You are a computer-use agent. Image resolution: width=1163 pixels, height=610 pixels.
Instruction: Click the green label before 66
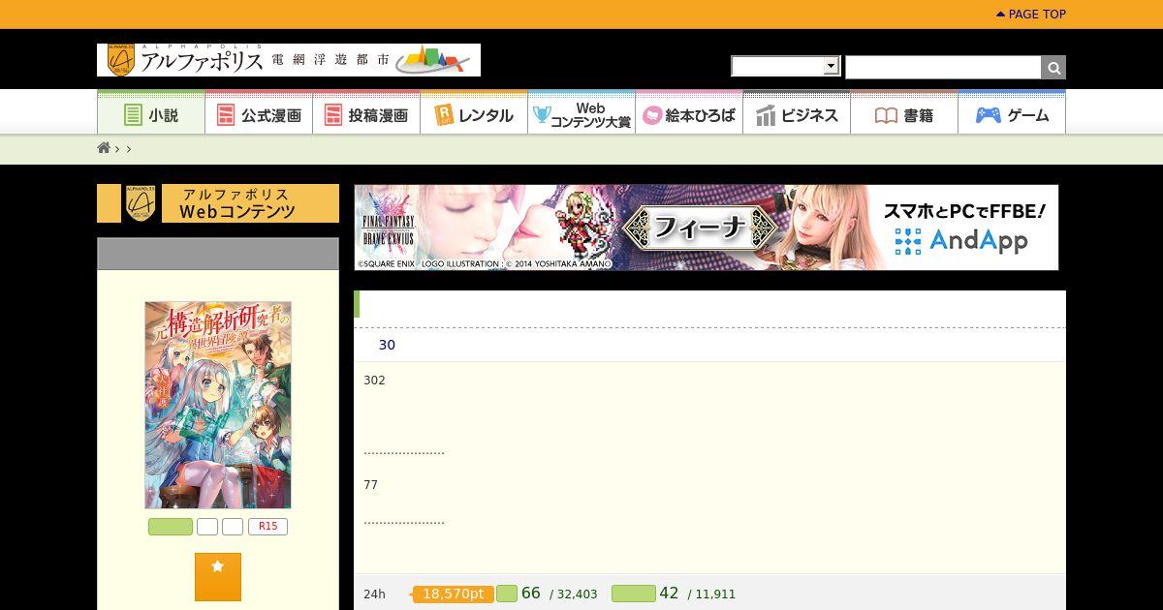[507, 594]
